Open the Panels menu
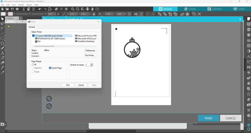The height and width of the screenshot is (133, 251). [21, 5]
